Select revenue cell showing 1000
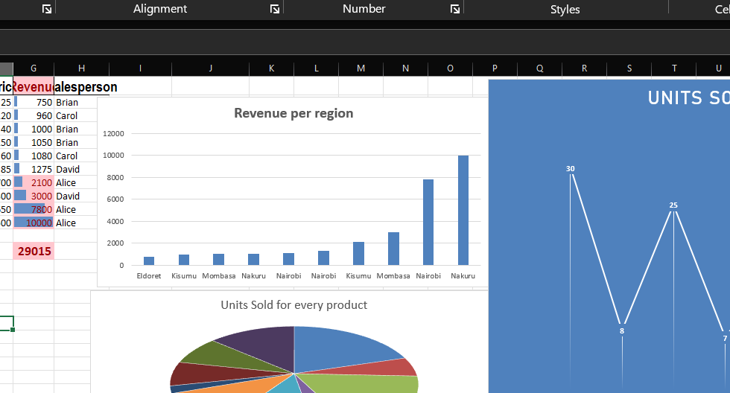The width and height of the screenshot is (730, 393). 34,130
